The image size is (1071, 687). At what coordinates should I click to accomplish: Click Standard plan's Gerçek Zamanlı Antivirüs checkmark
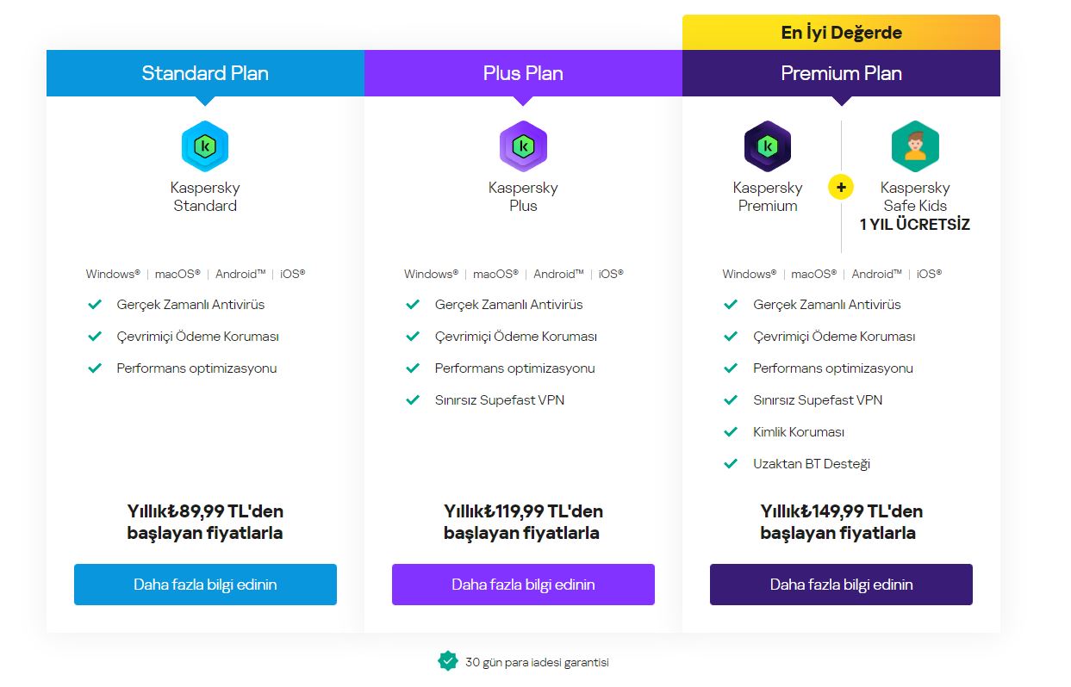(95, 305)
